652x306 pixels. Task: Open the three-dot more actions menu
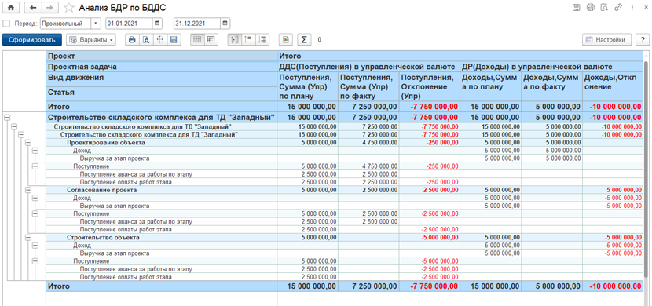632,7
